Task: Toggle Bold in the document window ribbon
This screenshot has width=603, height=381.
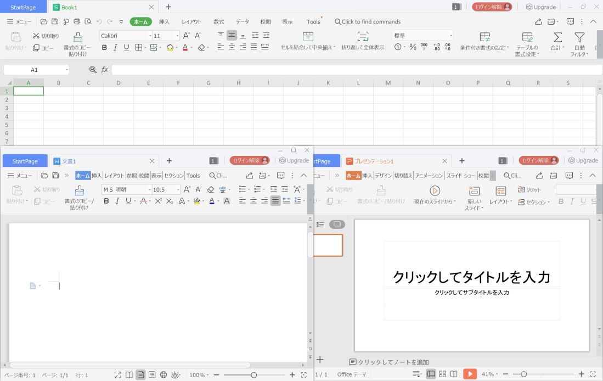Action: tap(106, 201)
